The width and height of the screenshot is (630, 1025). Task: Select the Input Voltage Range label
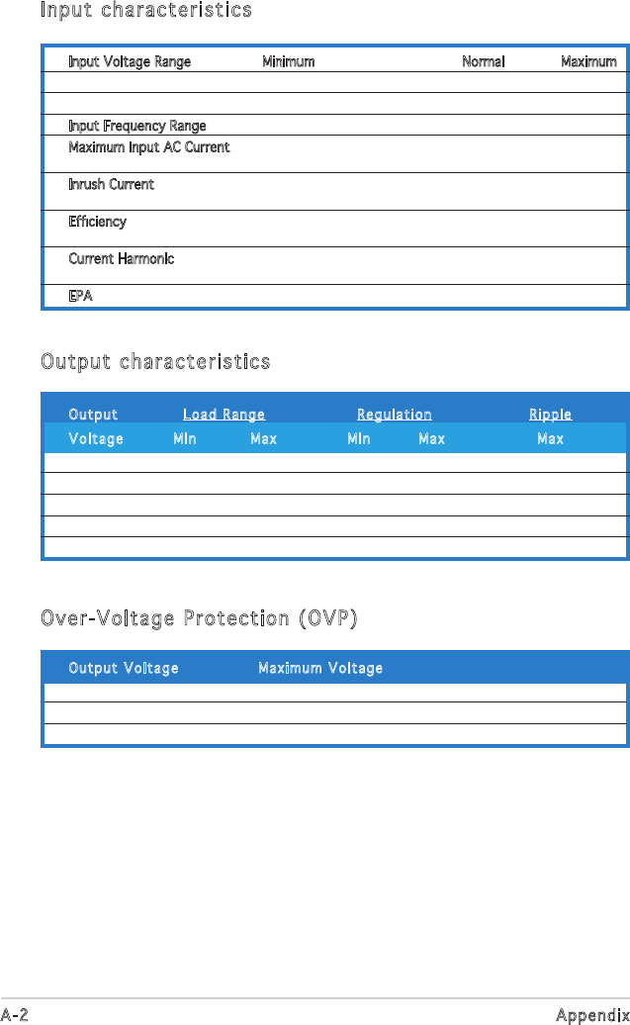tap(130, 61)
